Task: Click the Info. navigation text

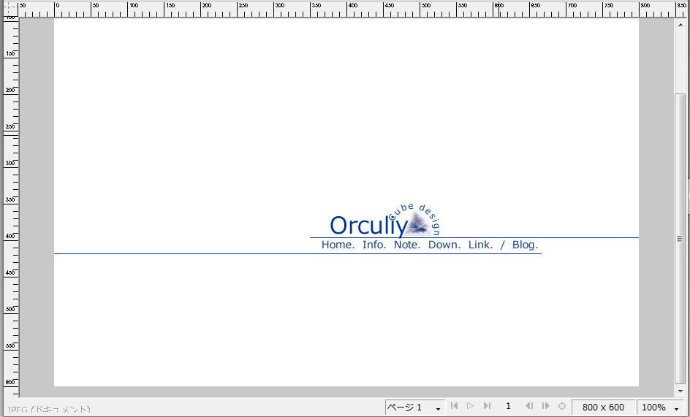Action: click(x=374, y=245)
